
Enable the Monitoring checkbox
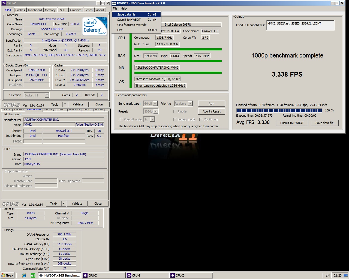tap(201, 119)
